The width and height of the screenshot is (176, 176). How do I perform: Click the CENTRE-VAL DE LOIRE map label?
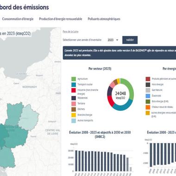pos(52,132)
